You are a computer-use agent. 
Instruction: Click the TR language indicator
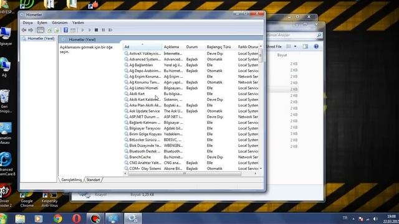pyautogui.click(x=345, y=218)
